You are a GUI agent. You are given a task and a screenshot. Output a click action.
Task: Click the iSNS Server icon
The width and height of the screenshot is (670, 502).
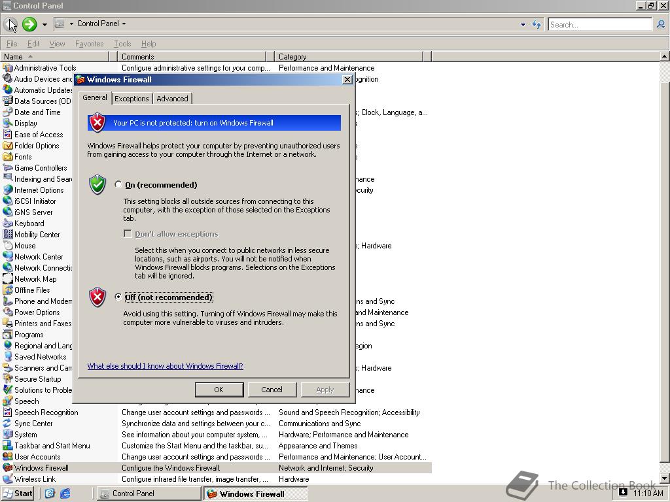click(8, 212)
